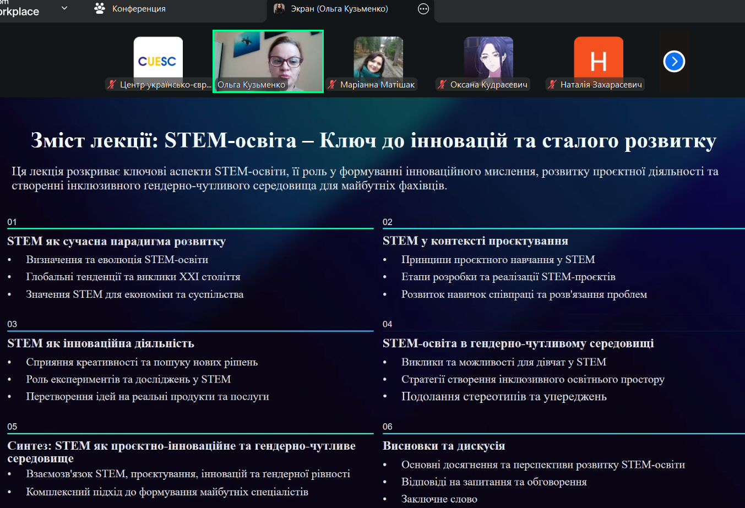This screenshot has height=508, width=745.
Task: Show next participants with the blue arrow
Action: point(674,62)
